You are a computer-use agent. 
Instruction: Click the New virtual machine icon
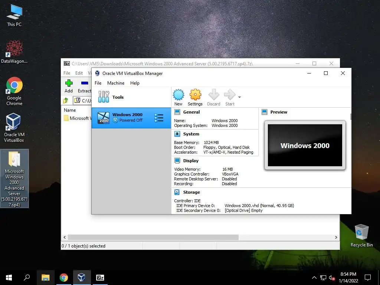click(178, 97)
